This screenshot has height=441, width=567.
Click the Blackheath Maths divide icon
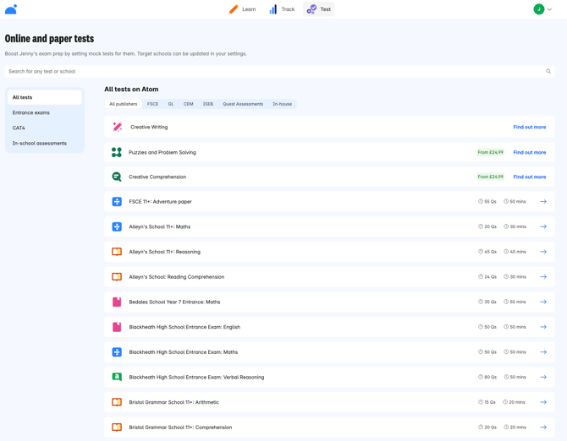(x=117, y=351)
